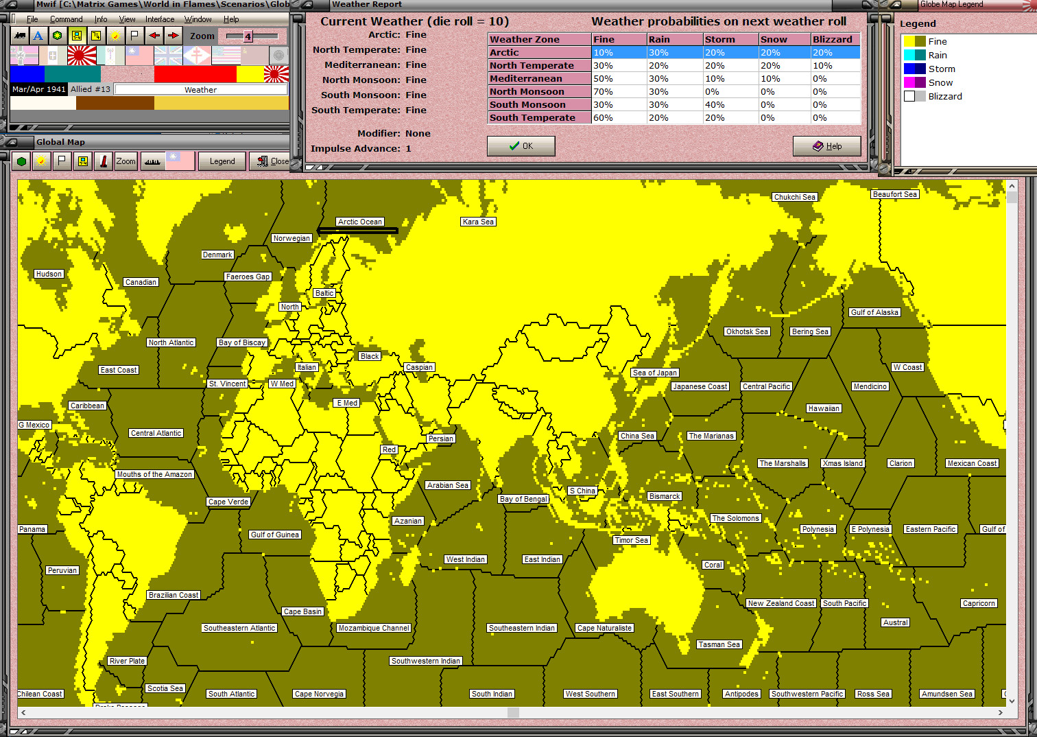Click OK in the Weather Report
This screenshot has height=737, width=1037.
[x=521, y=146]
